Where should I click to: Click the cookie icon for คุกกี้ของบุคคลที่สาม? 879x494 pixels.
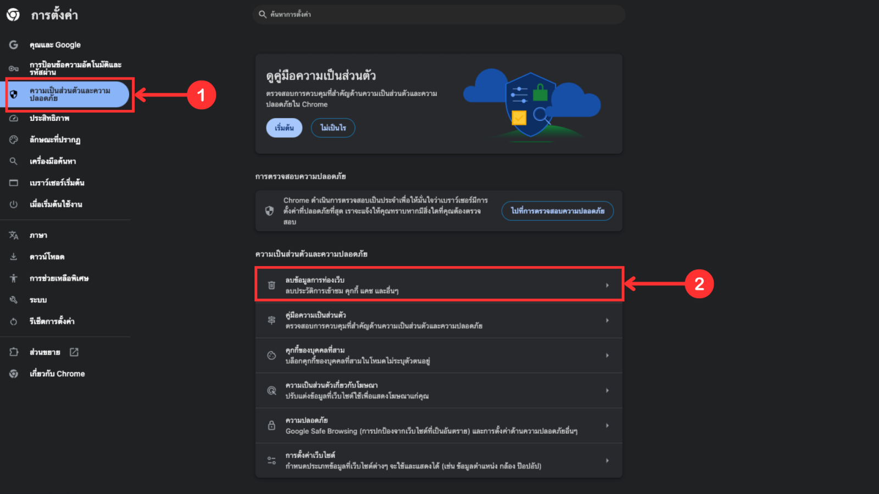point(271,355)
